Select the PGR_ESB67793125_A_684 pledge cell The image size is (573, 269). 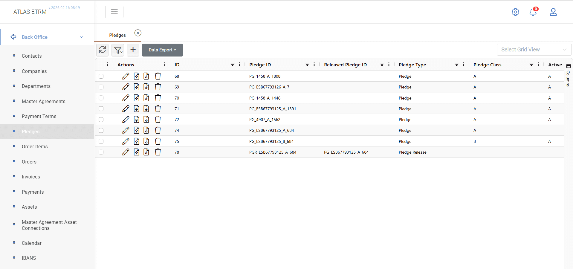[x=273, y=152]
